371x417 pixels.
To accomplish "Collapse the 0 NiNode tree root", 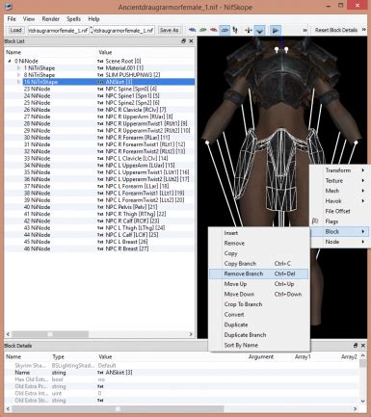I will pyautogui.click(x=10, y=61).
